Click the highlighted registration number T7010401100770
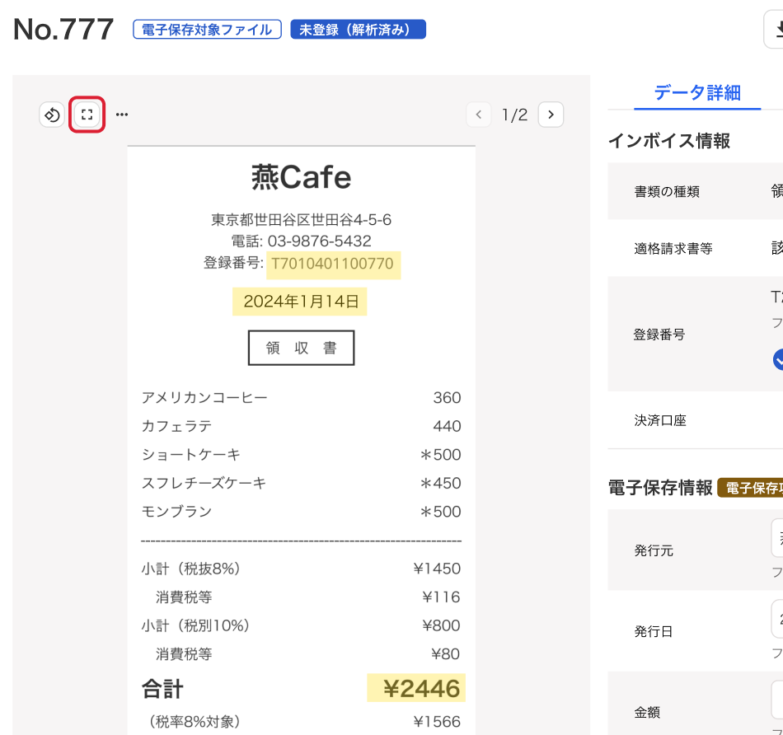The width and height of the screenshot is (783, 735). click(x=334, y=265)
